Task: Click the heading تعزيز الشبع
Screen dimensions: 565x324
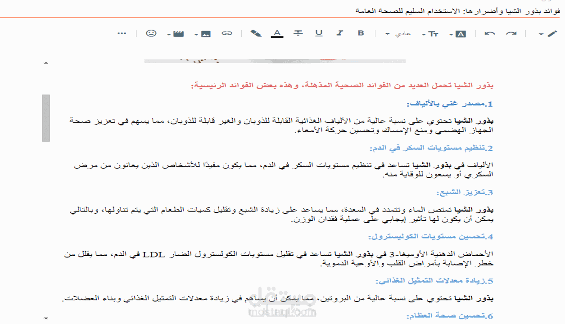Action: coord(465,192)
